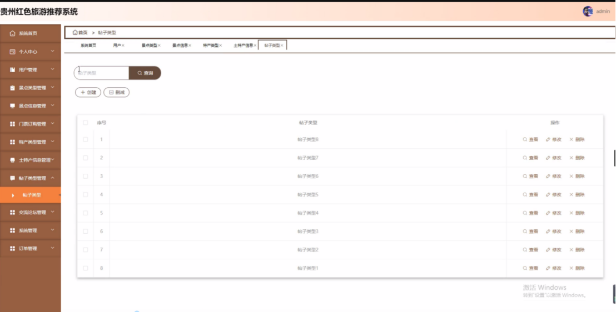Screen dimensions: 616x312
Task: Close the 帖子类型 tab with its X
Action: click(282, 46)
